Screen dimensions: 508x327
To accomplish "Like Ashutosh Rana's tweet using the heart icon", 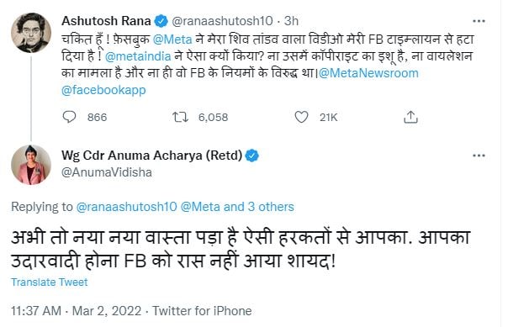I will 301,117.
